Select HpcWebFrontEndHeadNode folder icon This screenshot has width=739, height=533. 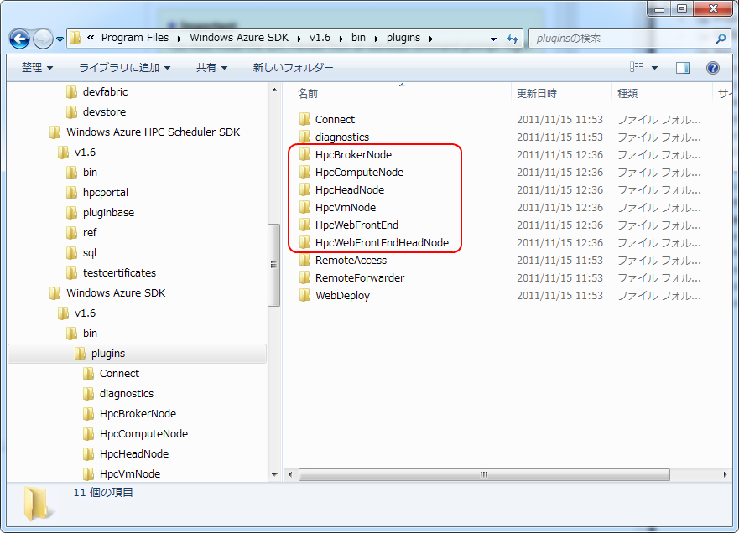tap(304, 242)
